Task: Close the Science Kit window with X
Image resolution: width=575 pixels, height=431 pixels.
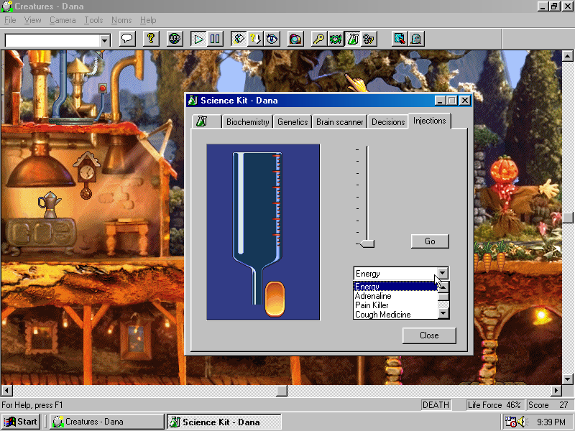Action: tap(464, 101)
